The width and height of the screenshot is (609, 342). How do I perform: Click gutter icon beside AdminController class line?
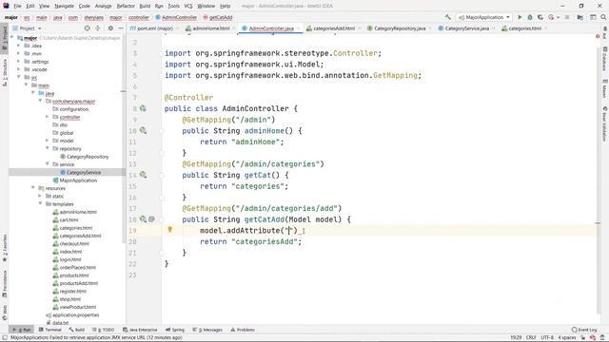[143, 108]
